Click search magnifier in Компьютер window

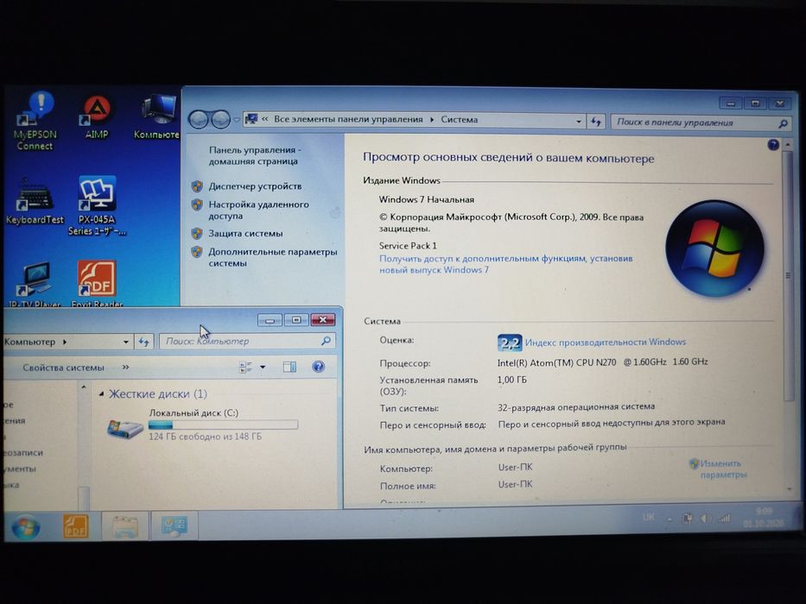click(326, 341)
